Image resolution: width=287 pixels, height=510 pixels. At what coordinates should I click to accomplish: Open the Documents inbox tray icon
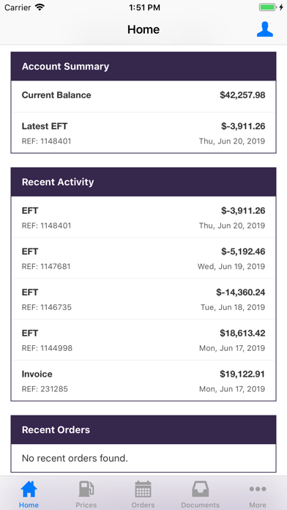point(200,489)
